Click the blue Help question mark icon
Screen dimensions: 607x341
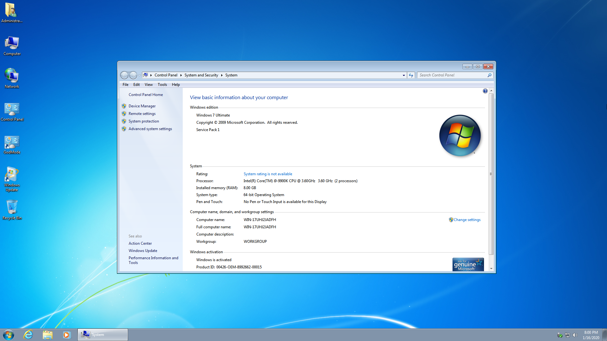485,91
